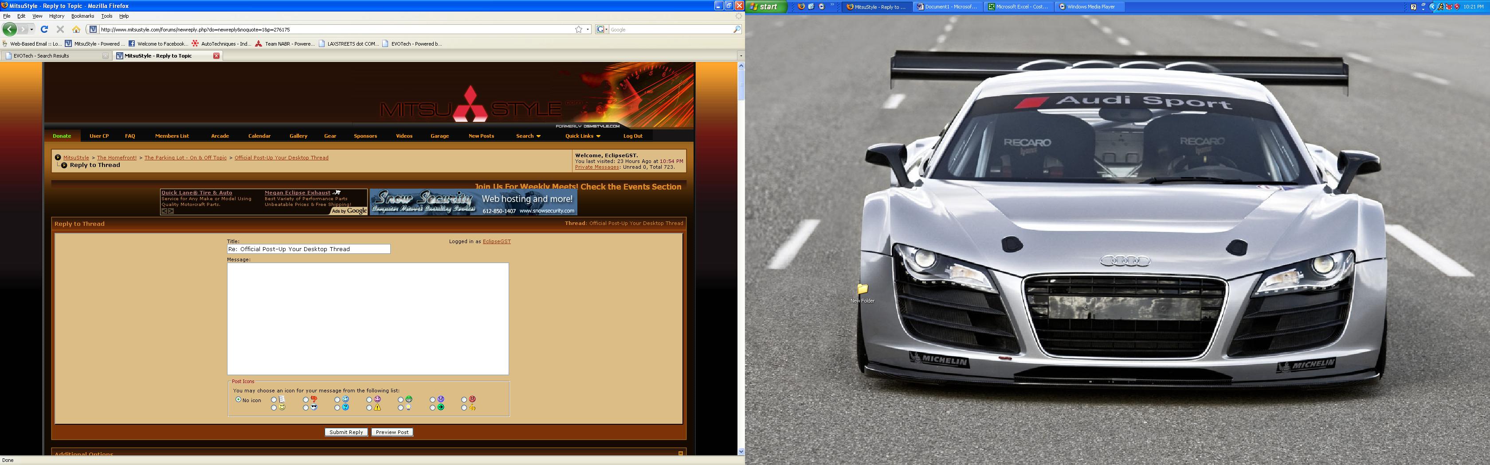This screenshot has height=465, width=1490.
Task: Expand the Quick Links dropdown menu
Action: point(582,136)
